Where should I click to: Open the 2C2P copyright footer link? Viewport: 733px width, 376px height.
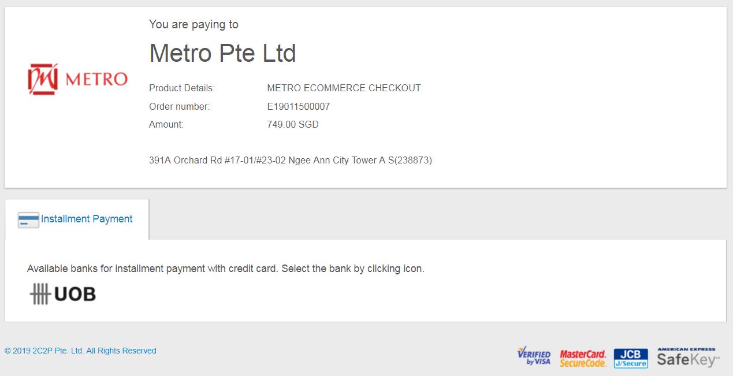(x=80, y=351)
